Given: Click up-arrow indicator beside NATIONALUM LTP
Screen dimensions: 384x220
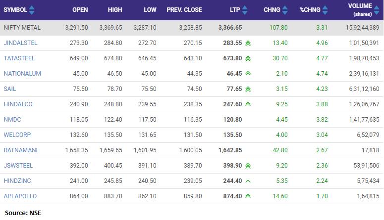Looking at the screenshot, I should click(x=248, y=73).
